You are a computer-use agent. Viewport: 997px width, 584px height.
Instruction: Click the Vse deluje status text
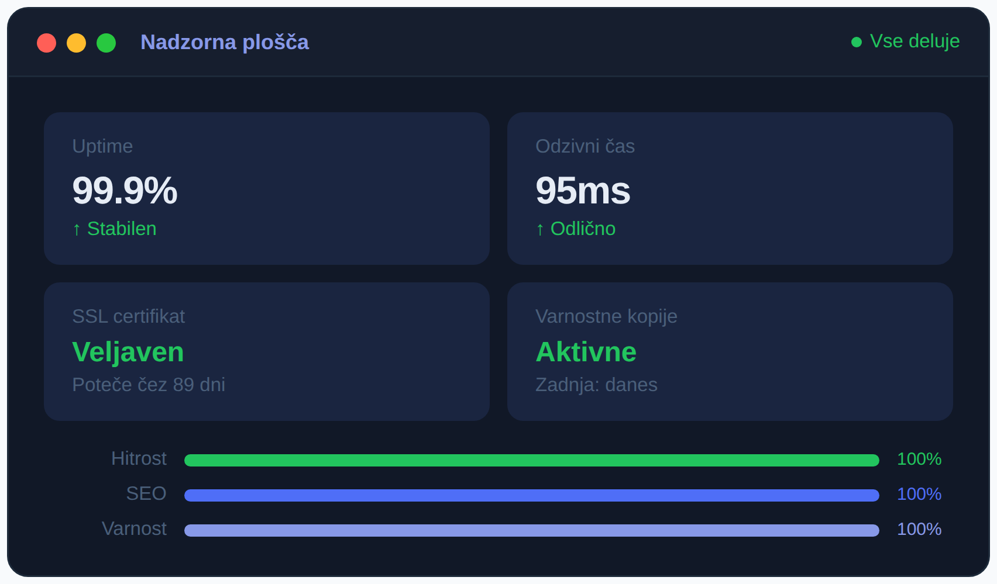pyautogui.click(x=915, y=41)
